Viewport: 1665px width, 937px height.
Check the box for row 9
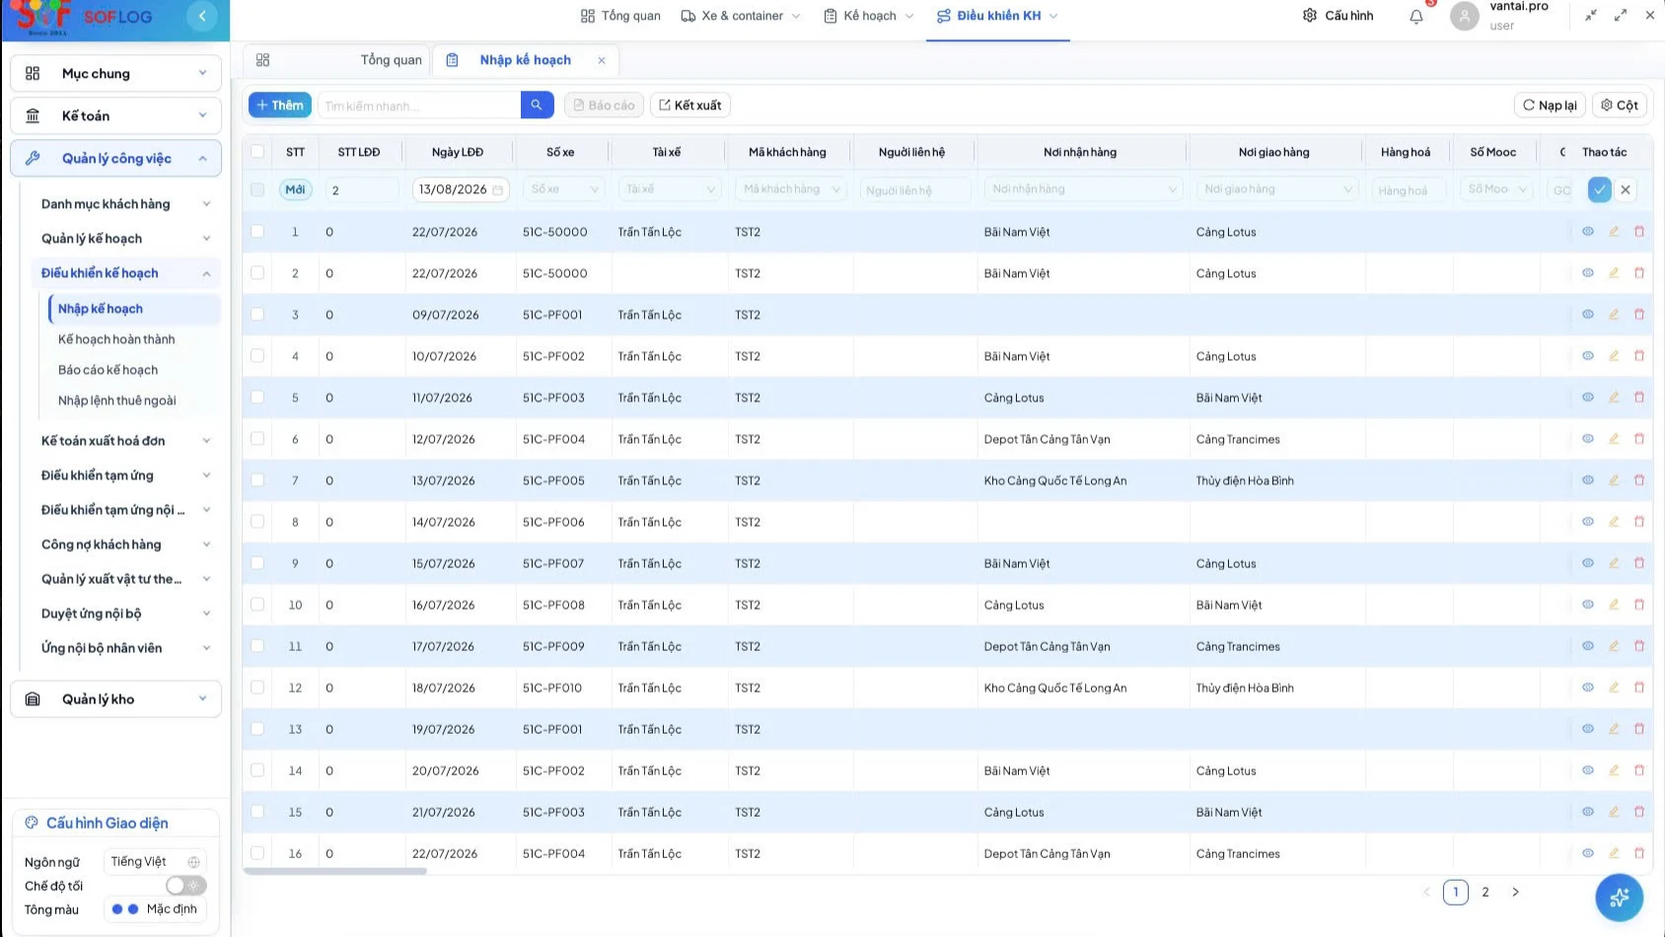(257, 562)
